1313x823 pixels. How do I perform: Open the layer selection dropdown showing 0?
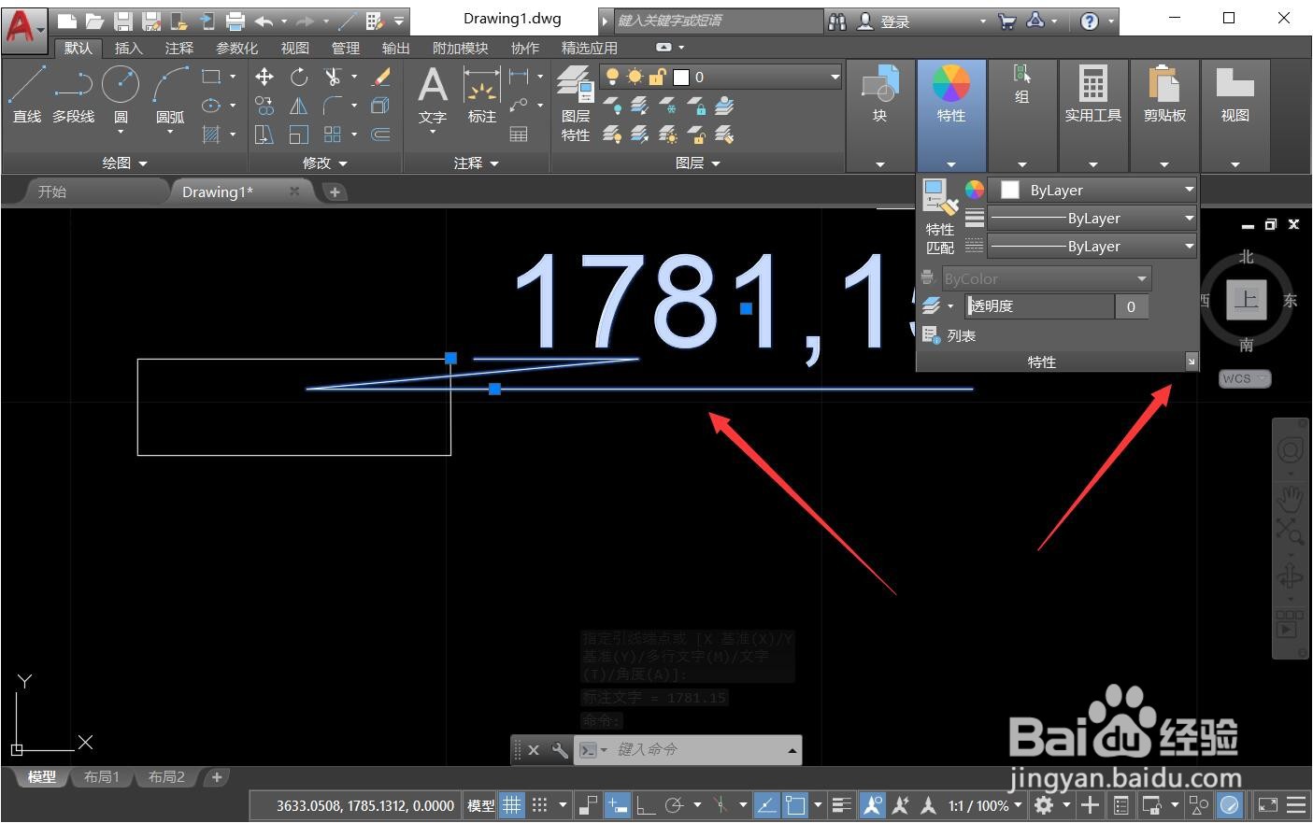click(721, 77)
